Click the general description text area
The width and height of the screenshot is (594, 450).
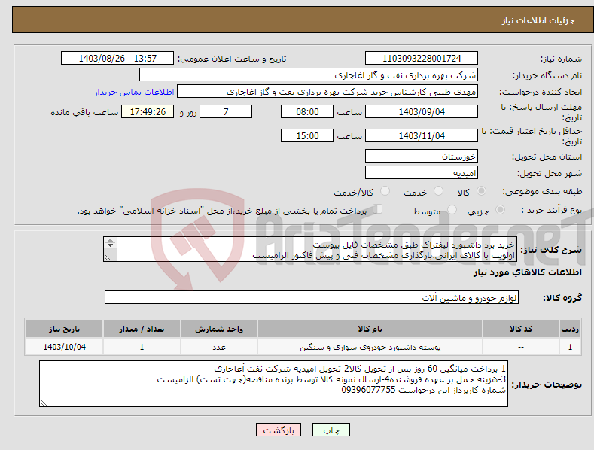310,249
